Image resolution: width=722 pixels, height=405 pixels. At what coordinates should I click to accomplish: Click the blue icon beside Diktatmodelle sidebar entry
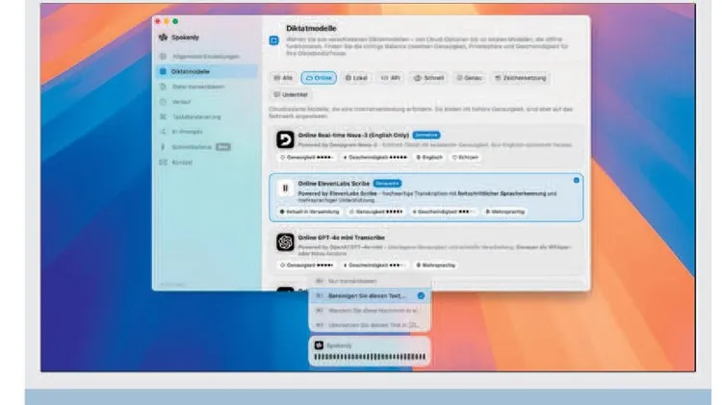tap(163, 72)
